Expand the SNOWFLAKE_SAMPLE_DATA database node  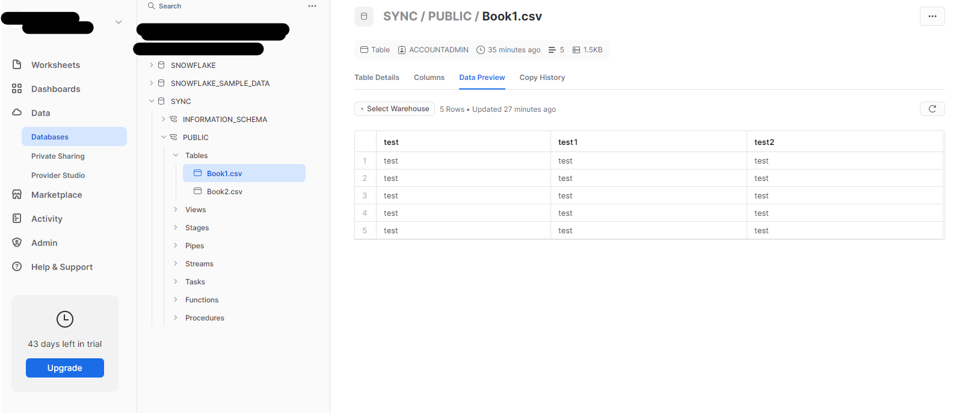click(152, 83)
